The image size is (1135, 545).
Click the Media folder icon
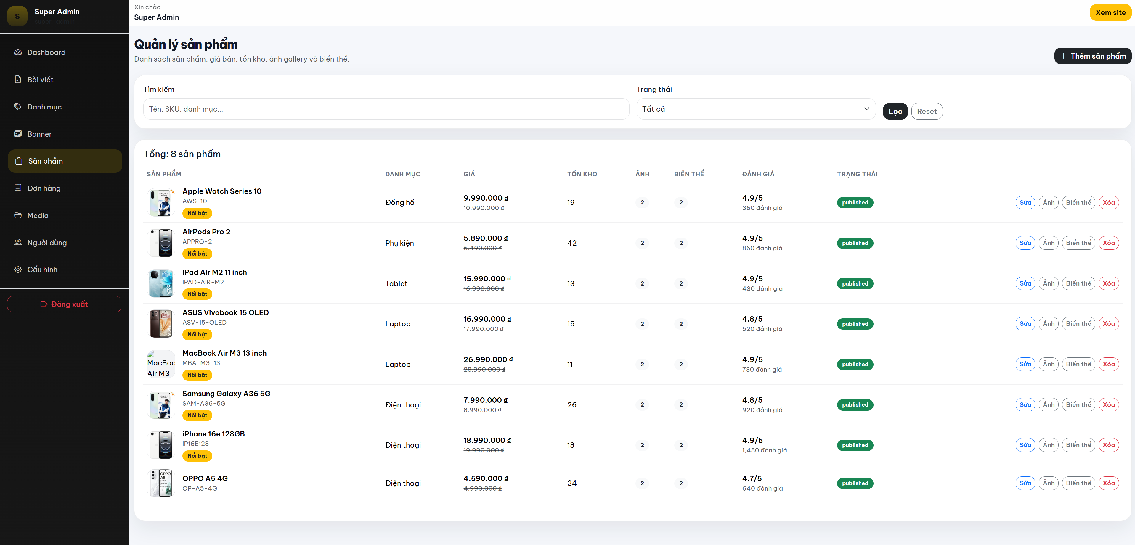click(x=18, y=215)
